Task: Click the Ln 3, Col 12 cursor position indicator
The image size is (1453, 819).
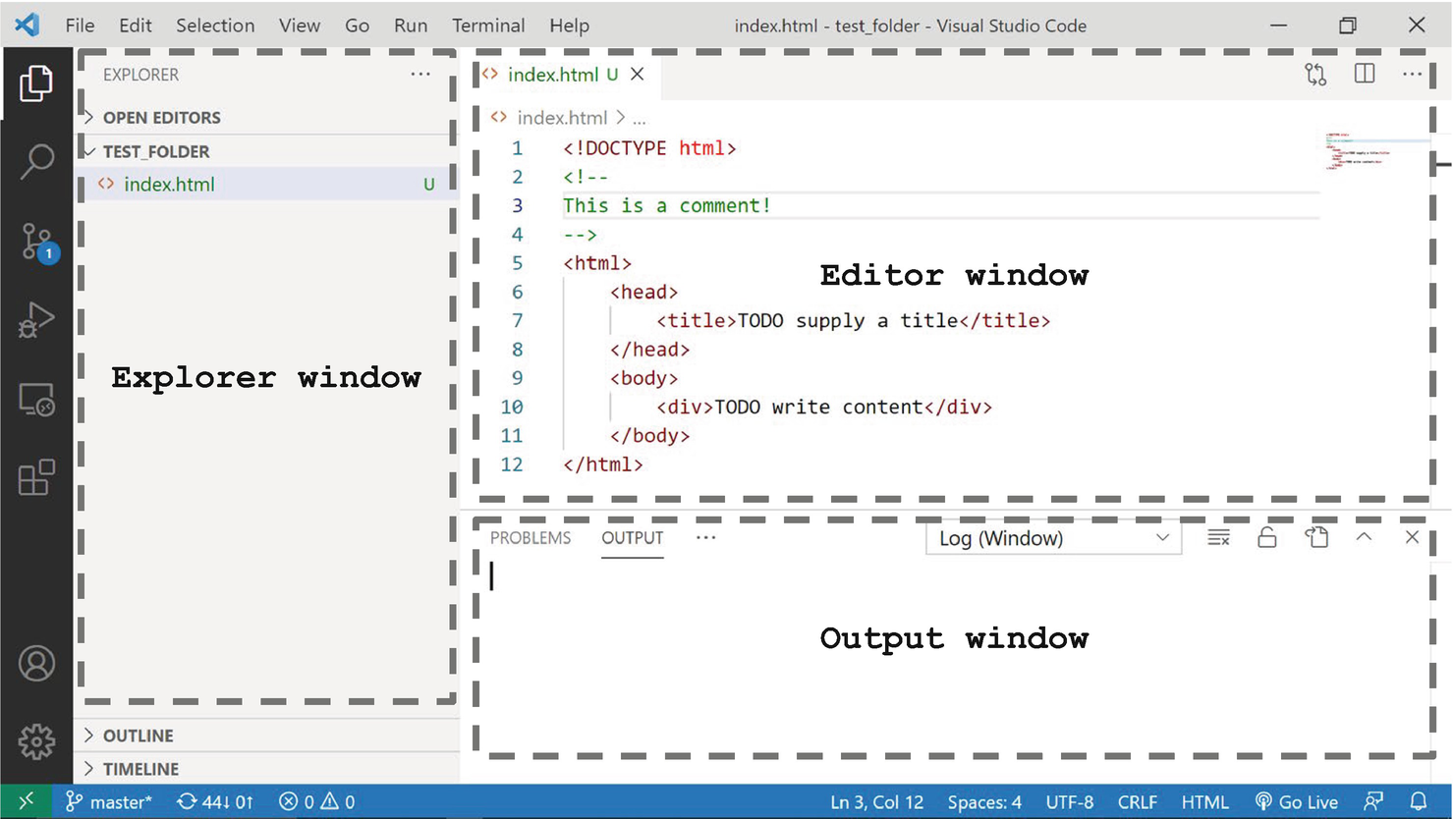Action: (876, 801)
